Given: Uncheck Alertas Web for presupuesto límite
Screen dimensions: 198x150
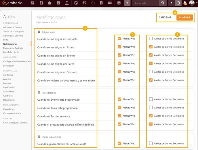Looking at the screenshot, I should (x=119, y=124).
